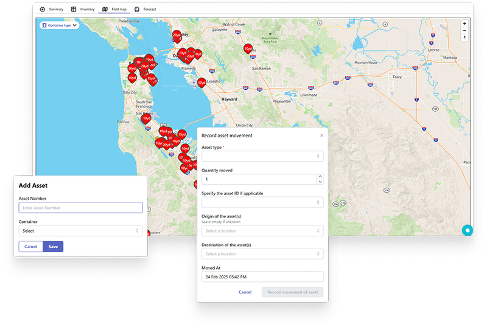Open the Origin of the asset(s) dropdown
Image resolution: width=487 pixels, height=327 pixels.
tap(262, 231)
